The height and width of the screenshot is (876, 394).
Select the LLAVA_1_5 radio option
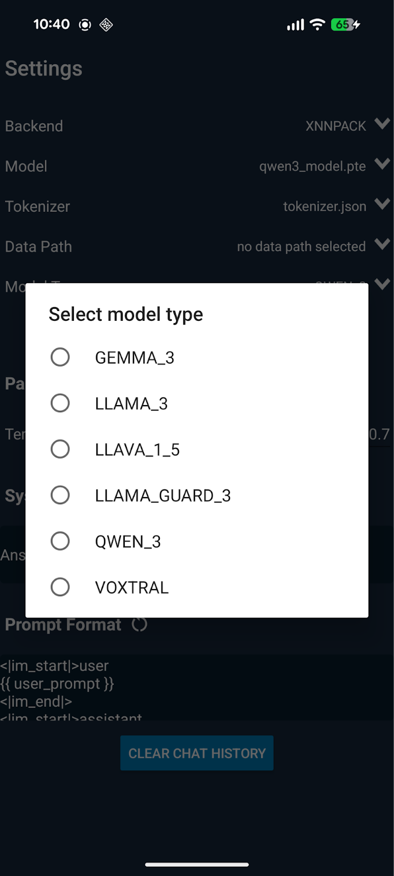click(x=60, y=449)
